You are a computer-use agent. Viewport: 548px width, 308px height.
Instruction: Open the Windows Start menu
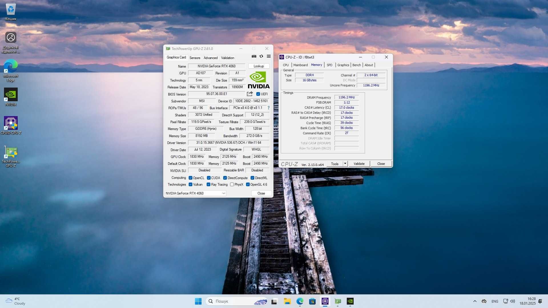198,301
